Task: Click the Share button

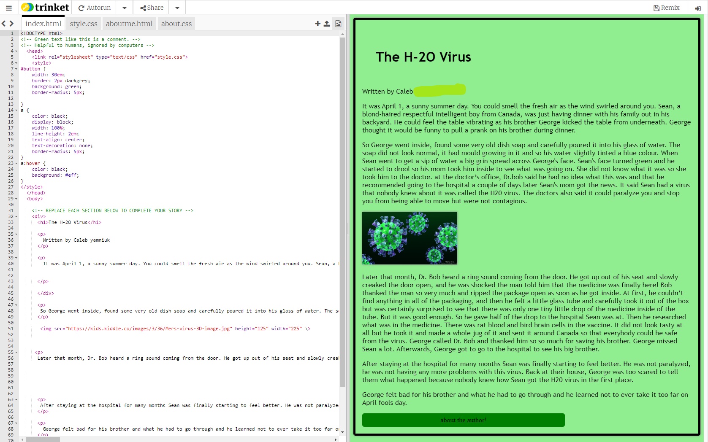Action: [151, 7]
